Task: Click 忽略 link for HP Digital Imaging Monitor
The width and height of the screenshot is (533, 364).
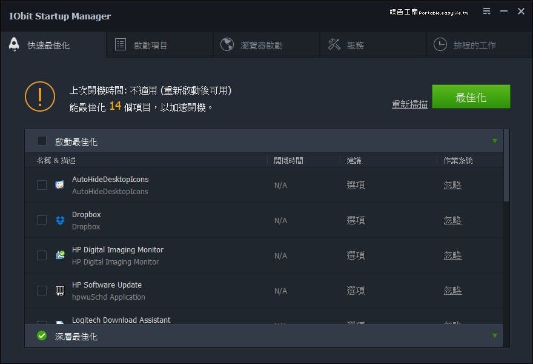Action: coord(452,255)
